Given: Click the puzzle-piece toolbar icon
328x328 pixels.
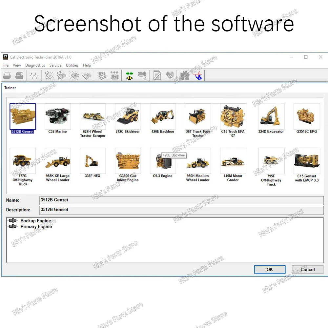Looking at the screenshot, I should click(170, 75).
